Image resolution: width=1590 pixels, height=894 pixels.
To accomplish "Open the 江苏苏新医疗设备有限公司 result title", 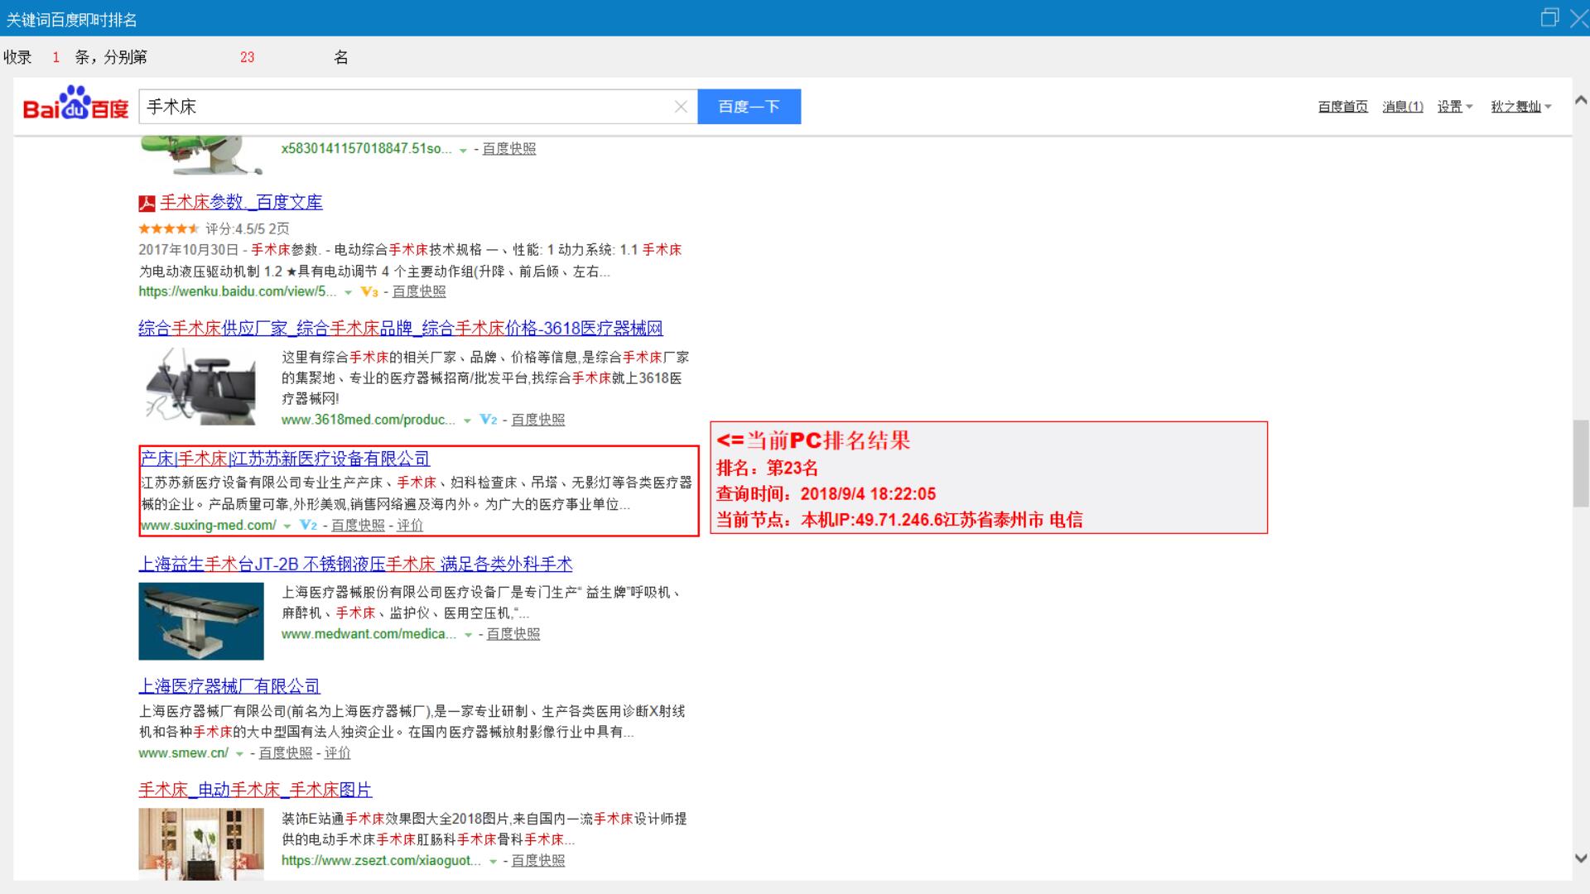I will pos(286,459).
